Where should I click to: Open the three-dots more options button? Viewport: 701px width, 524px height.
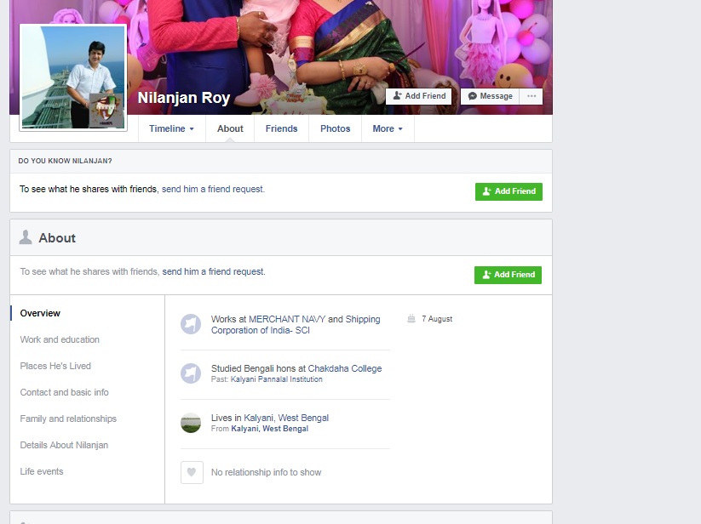531,96
